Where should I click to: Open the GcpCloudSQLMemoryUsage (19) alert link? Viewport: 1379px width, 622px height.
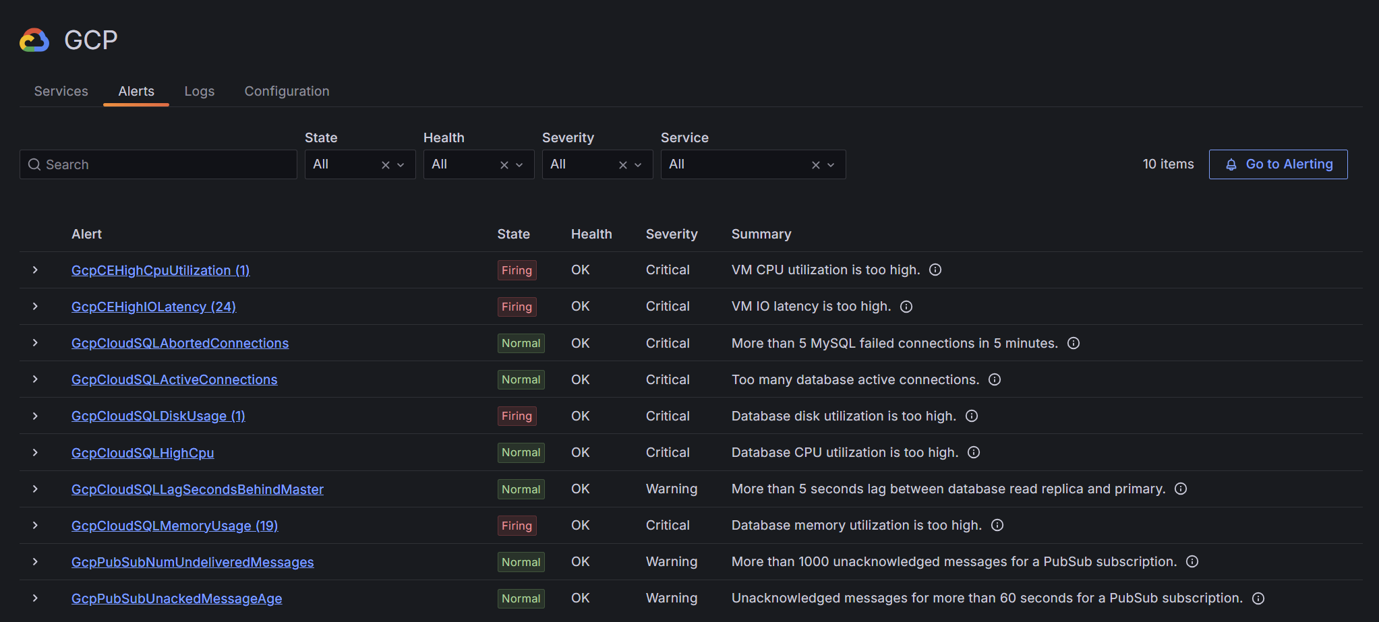coord(175,526)
